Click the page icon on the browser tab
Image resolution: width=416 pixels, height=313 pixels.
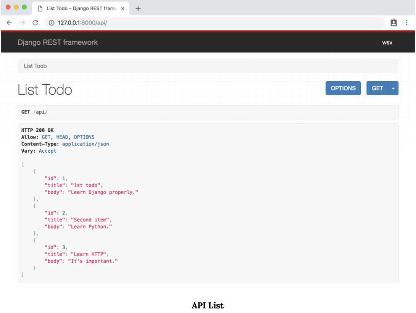pos(40,8)
